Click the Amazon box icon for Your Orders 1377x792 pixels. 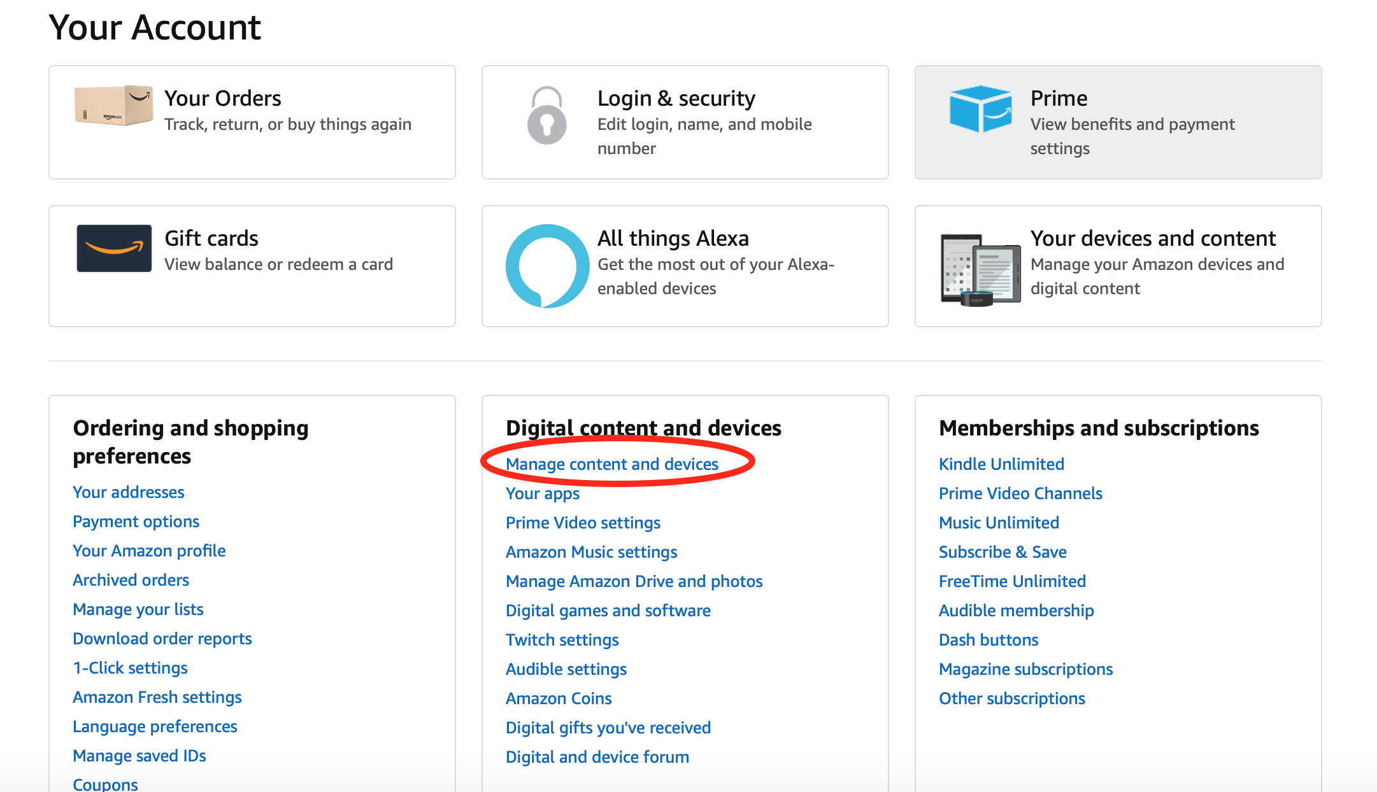pos(113,106)
